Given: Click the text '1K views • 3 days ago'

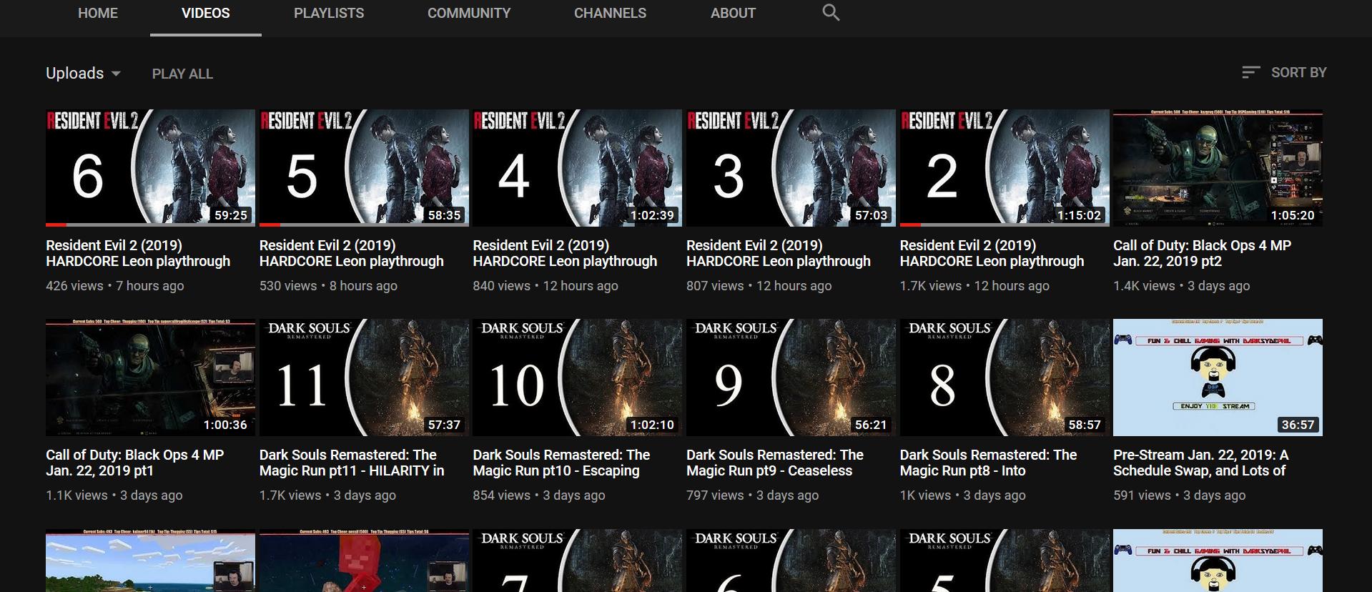Looking at the screenshot, I should (x=963, y=495).
